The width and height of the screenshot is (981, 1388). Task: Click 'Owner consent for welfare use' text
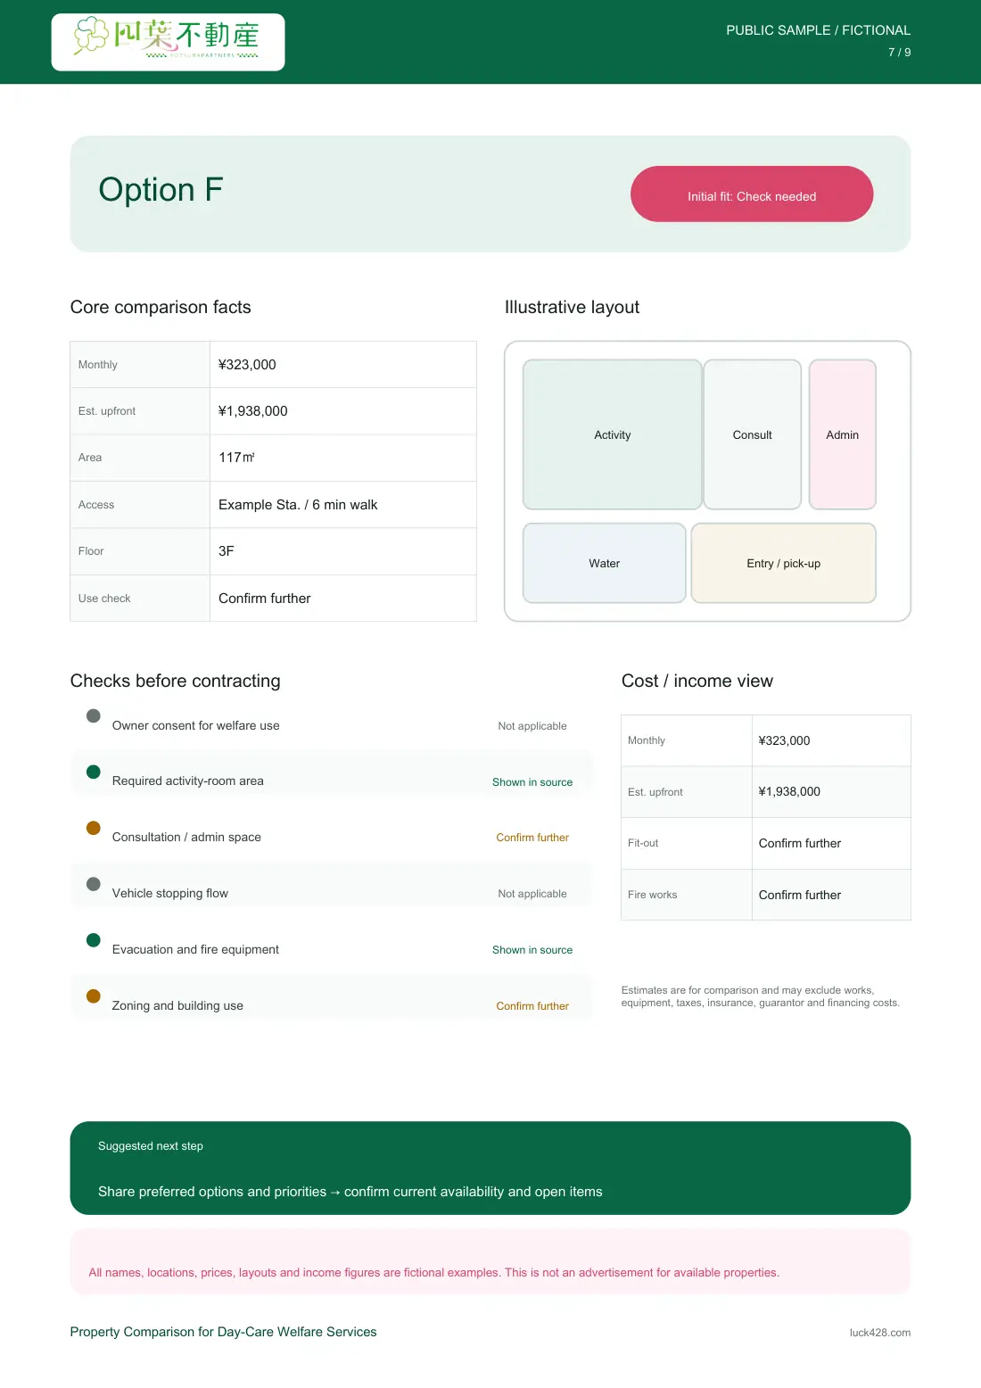[195, 725]
